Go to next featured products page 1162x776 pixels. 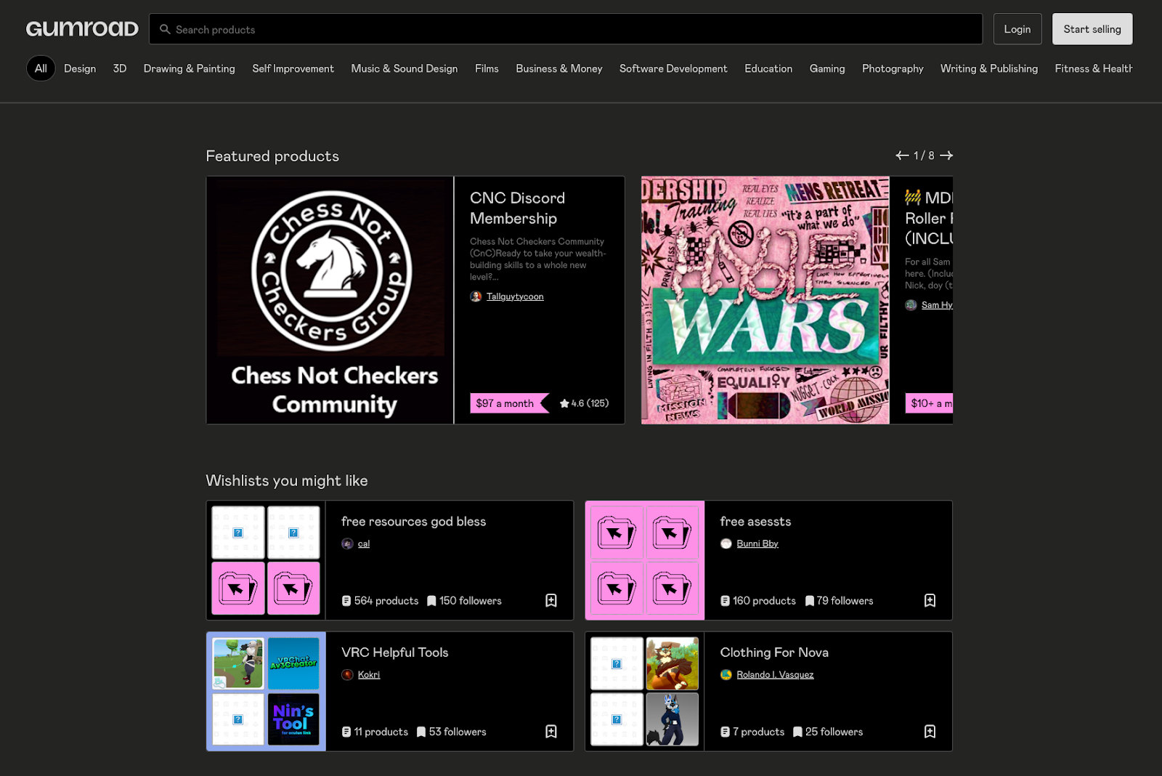946,155
